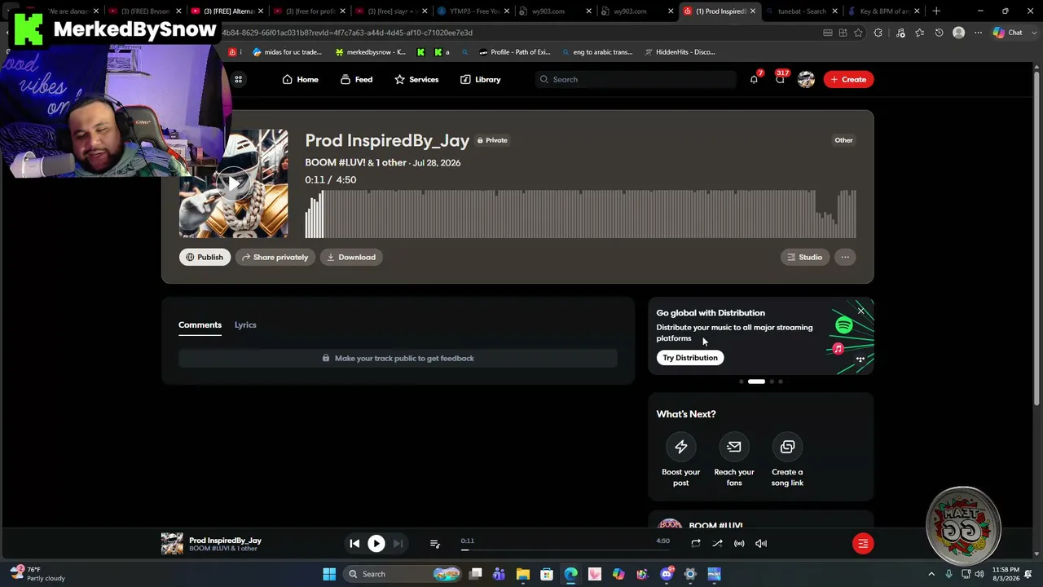Open the HiddenHits Discord bookmark
The height and width of the screenshot is (587, 1043).
pos(680,52)
